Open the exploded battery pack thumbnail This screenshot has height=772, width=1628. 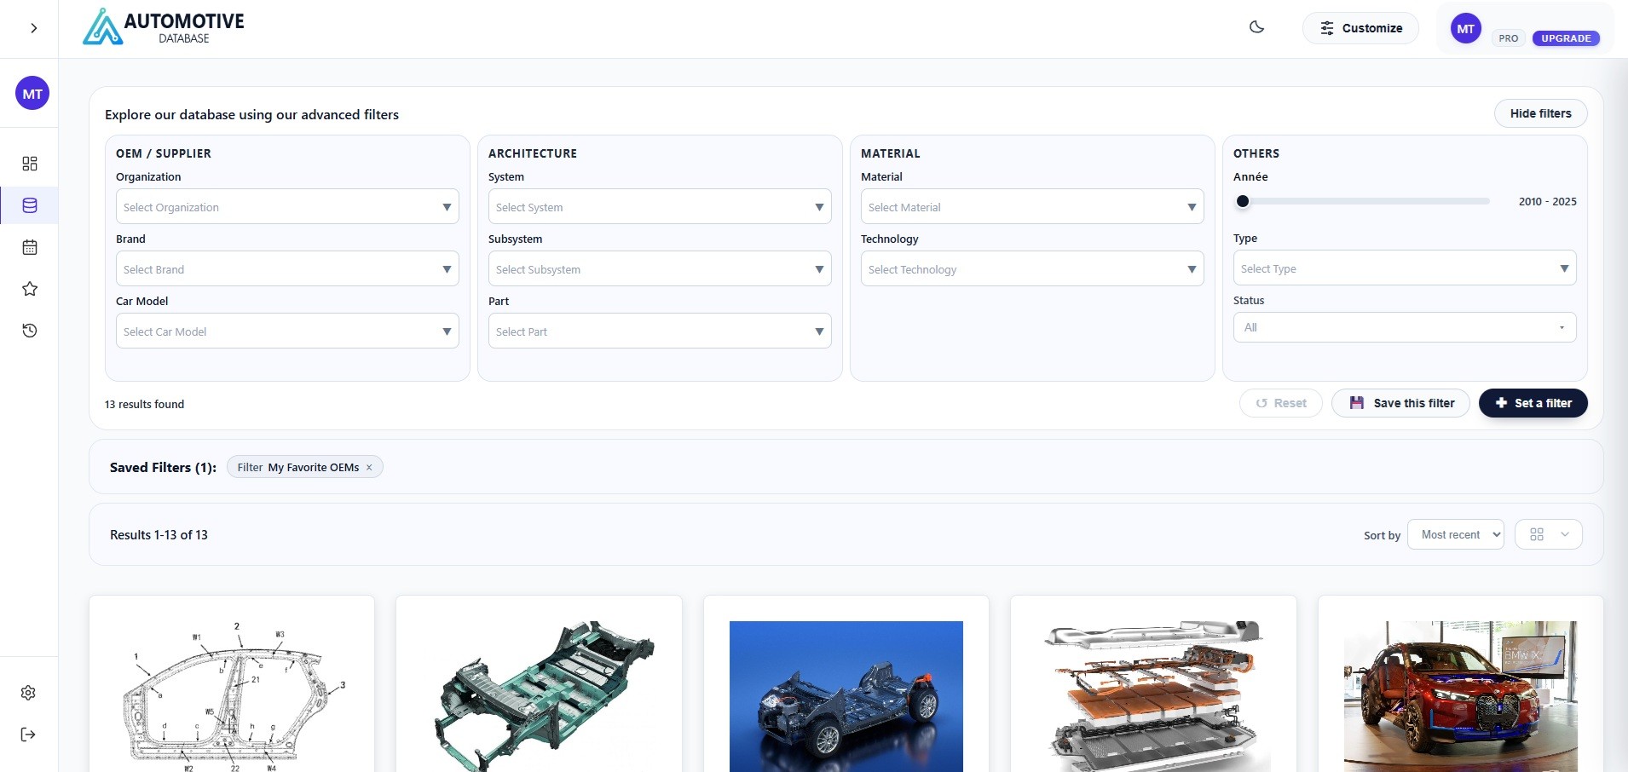1153,696
